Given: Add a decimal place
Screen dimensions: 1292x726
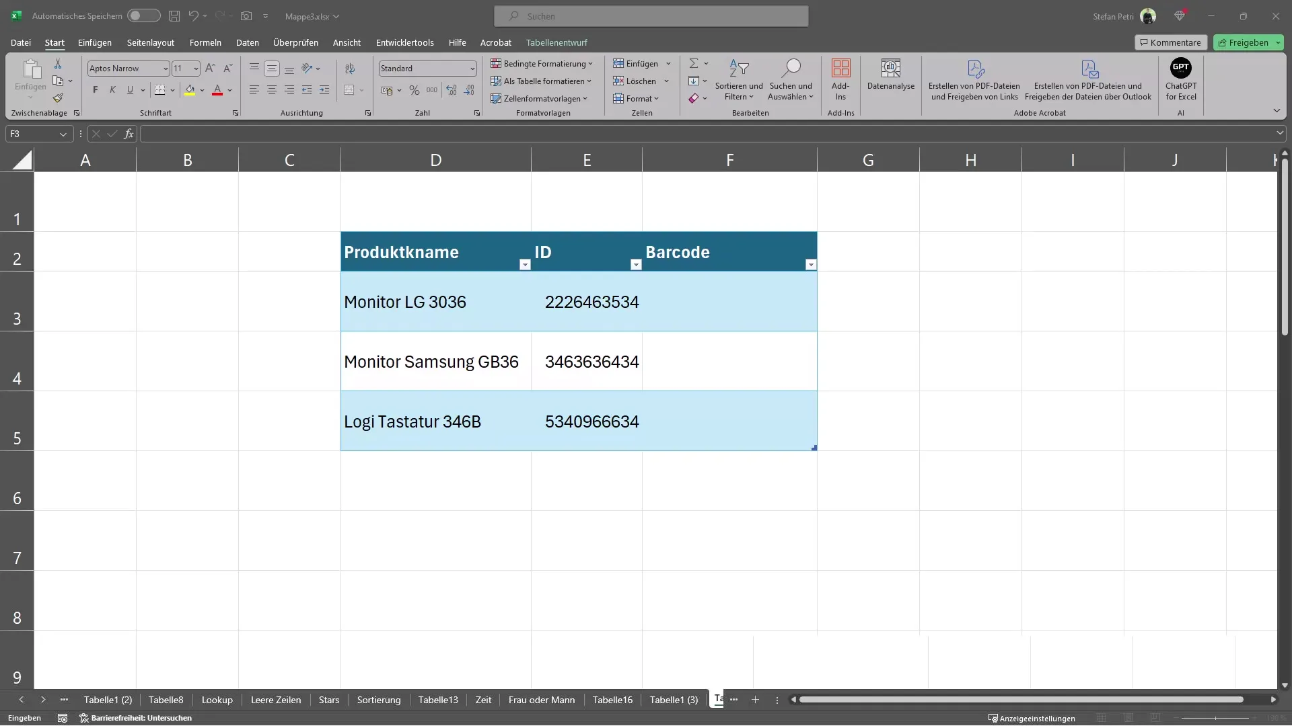Looking at the screenshot, I should point(452,90).
